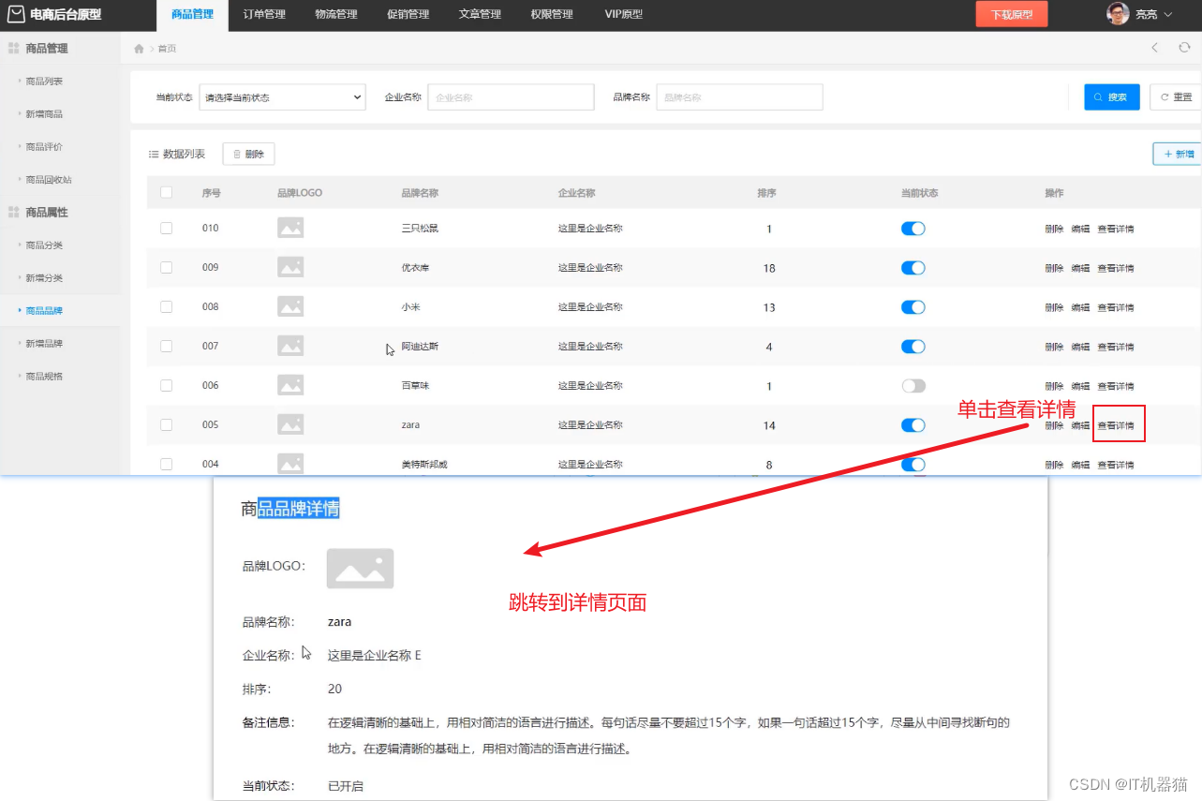Click 编辑 link for 三只松鼠 row

[x=1081, y=229]
